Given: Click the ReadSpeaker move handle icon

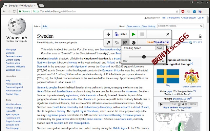Looking at the screenshot, I should click(x=108, y=34).
